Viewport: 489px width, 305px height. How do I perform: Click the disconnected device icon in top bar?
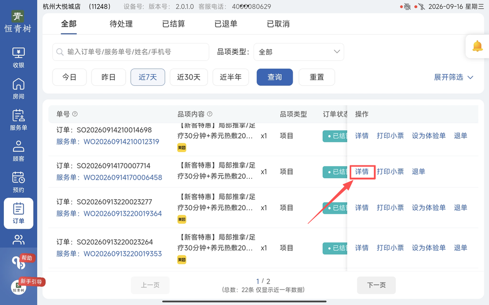[x=421, y=7]
